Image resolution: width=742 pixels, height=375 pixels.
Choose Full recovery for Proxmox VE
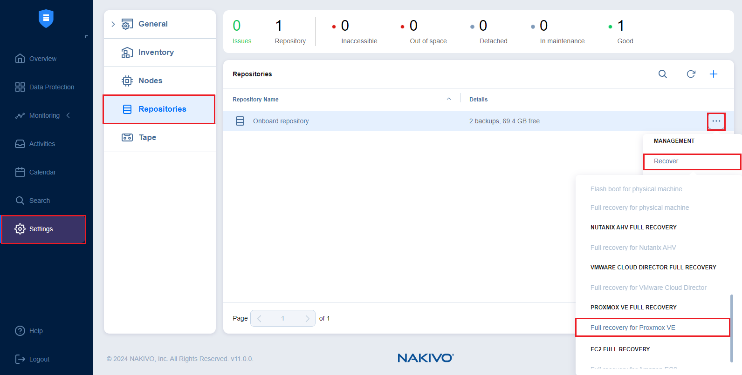(632, 328)
